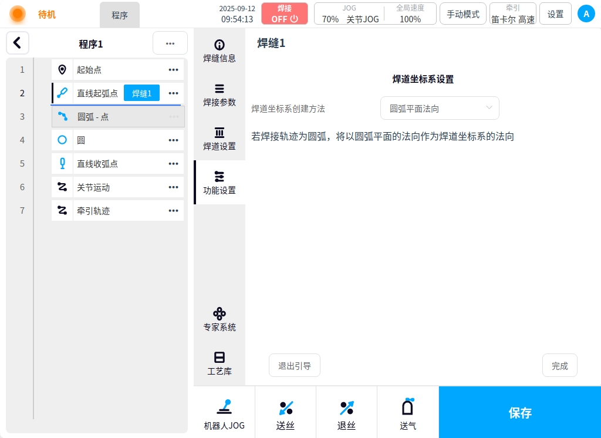Open the expert system (专家系统) panel
Screen dimensions: 601x438
click(220, 319)
